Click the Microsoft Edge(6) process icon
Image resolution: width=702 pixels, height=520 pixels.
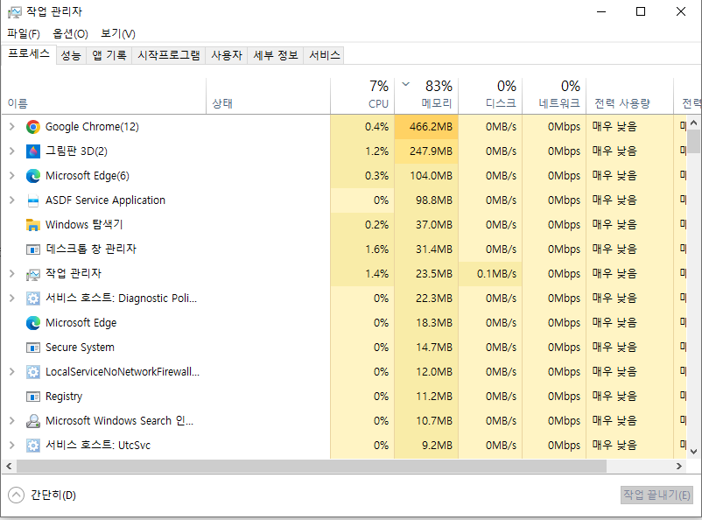tap(33, 176)
